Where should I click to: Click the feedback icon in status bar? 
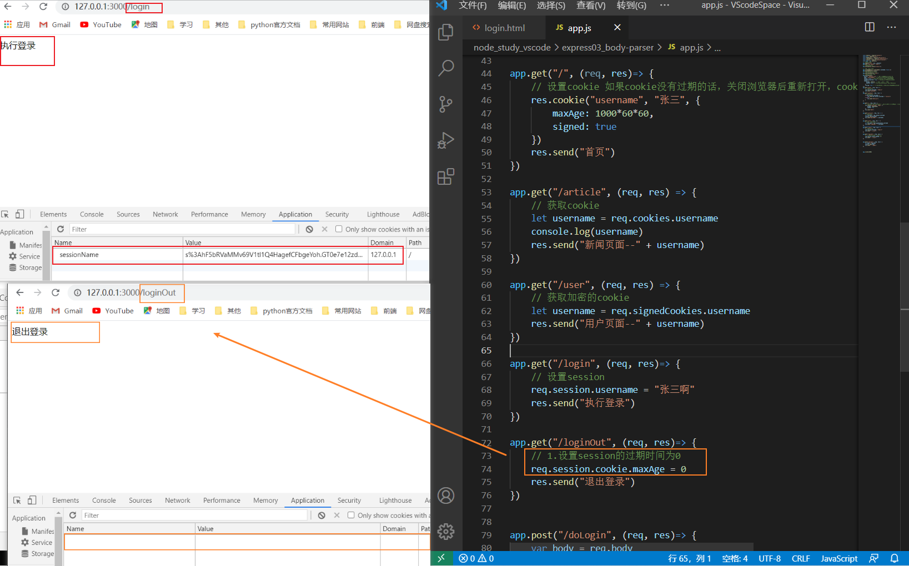tap(873, 558)
